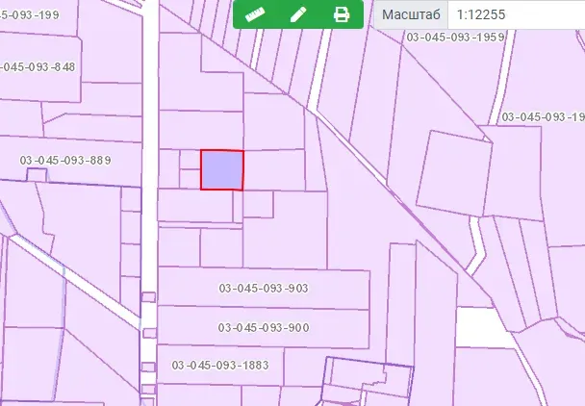Select the ruler measurement tool
Image resolution: width=585 pixels, height=406 pixels.
[255, 14]
